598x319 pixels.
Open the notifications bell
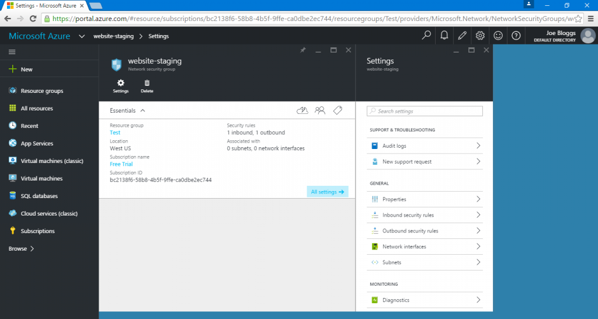click(444, 36)
